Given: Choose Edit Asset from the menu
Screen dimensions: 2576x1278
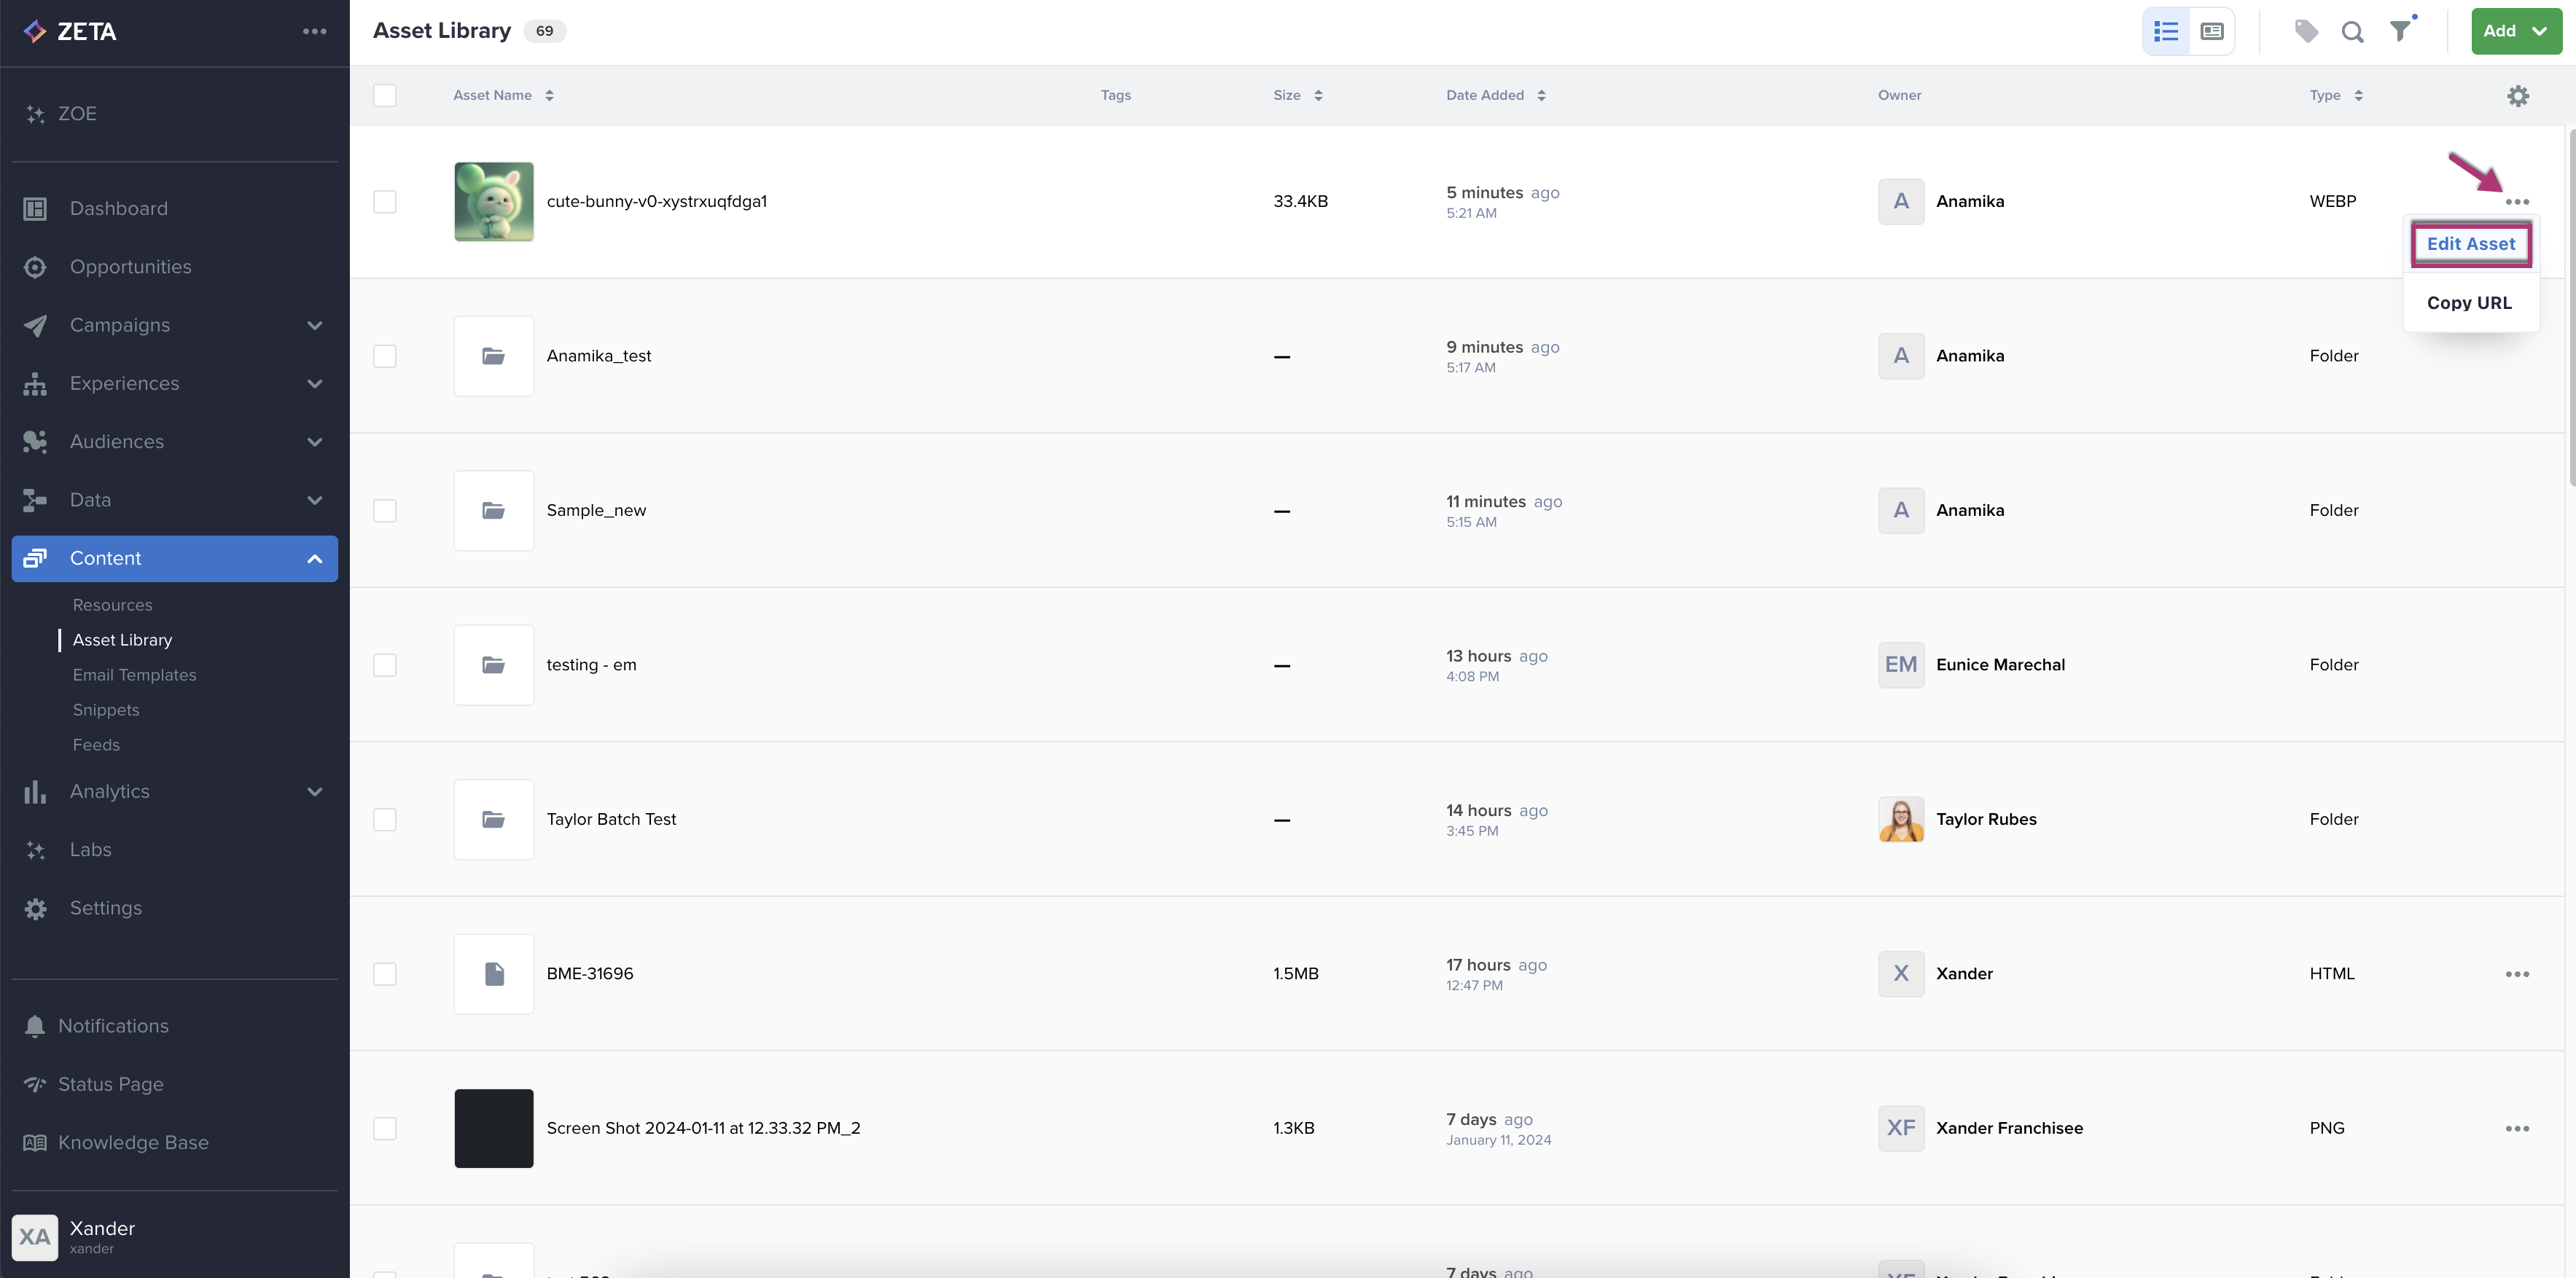Looking at the screenshot, I should pos(2470,244).
